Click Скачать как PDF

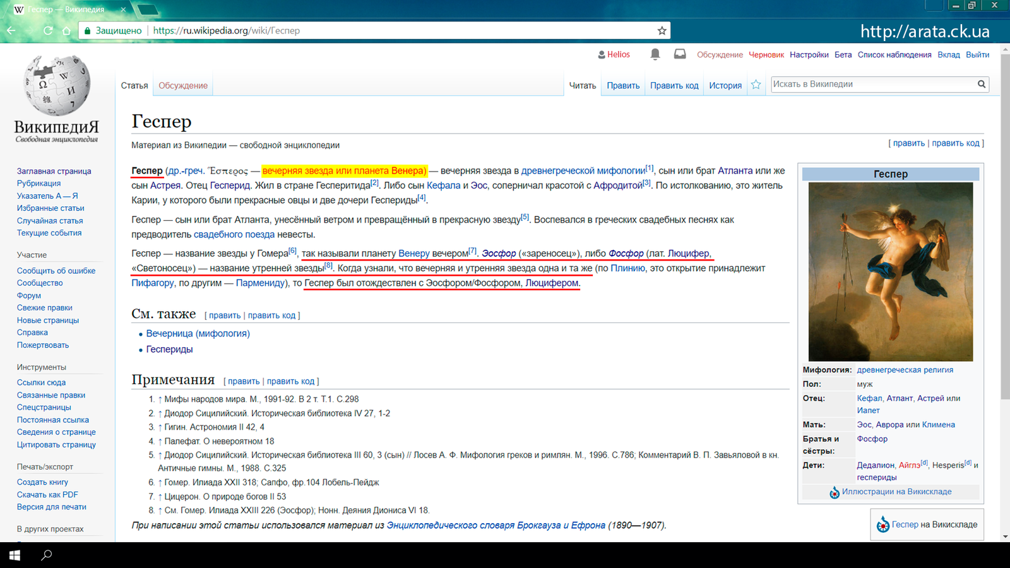tap(47, 494)
